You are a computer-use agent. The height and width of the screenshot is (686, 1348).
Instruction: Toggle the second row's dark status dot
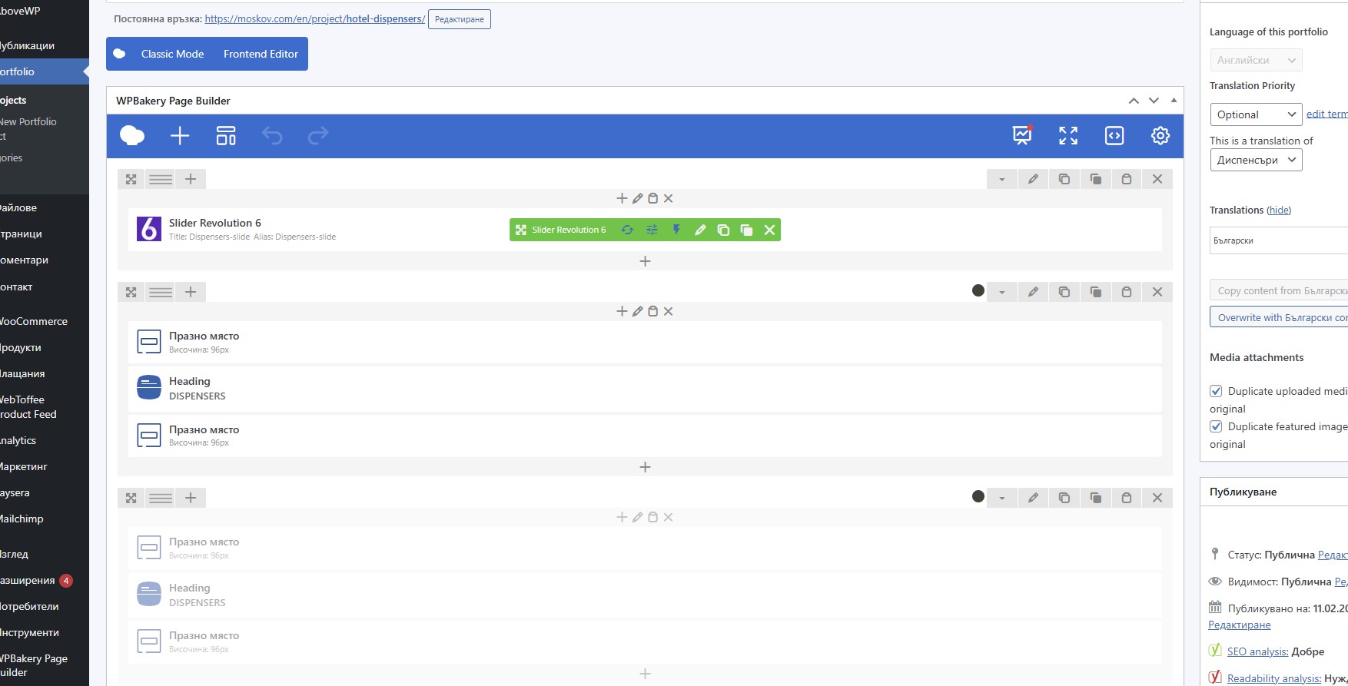click(x=978, y=290)
